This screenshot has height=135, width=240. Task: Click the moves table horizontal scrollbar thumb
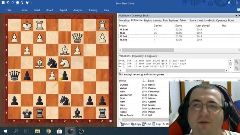point(148,50)
